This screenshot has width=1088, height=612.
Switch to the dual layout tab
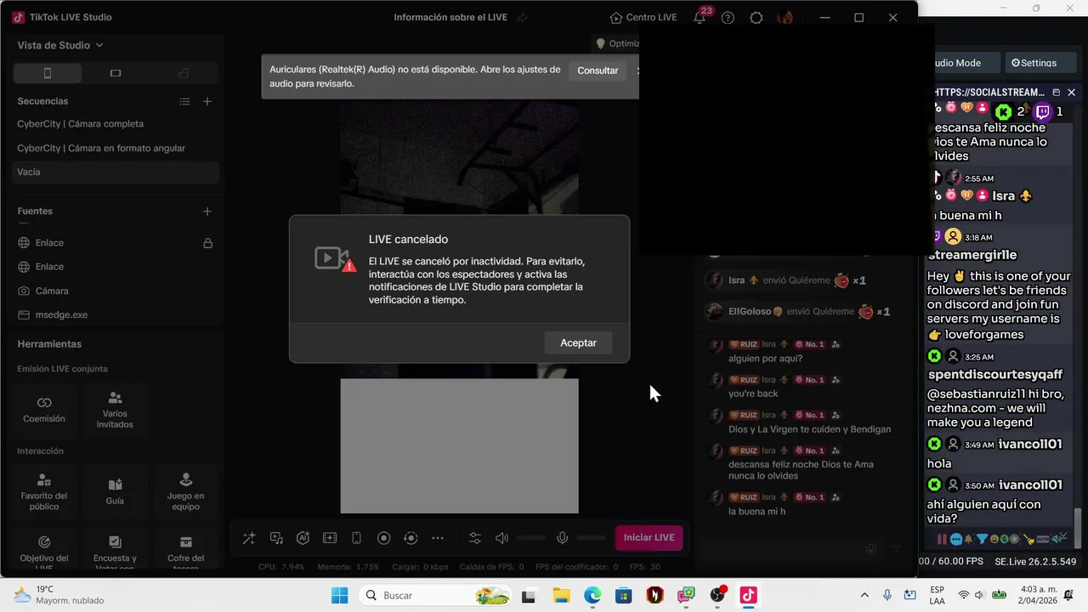click(x=184, y=73)
